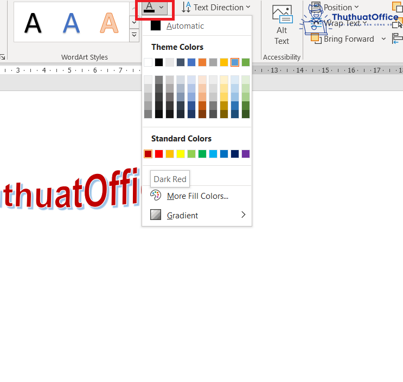This screenshot has width=403, height=382.
Task: Select the orange outline WordArt style
Action: click(x=109, y=23)
